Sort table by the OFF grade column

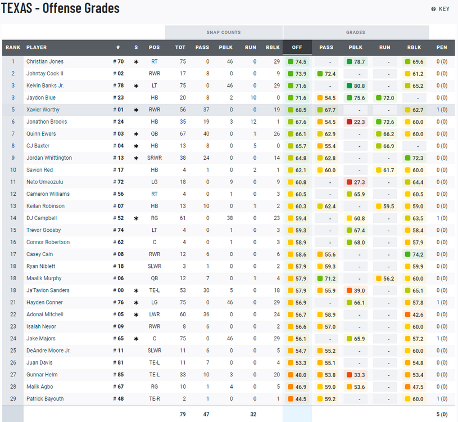pyautogui.click(x=296, y=47)
